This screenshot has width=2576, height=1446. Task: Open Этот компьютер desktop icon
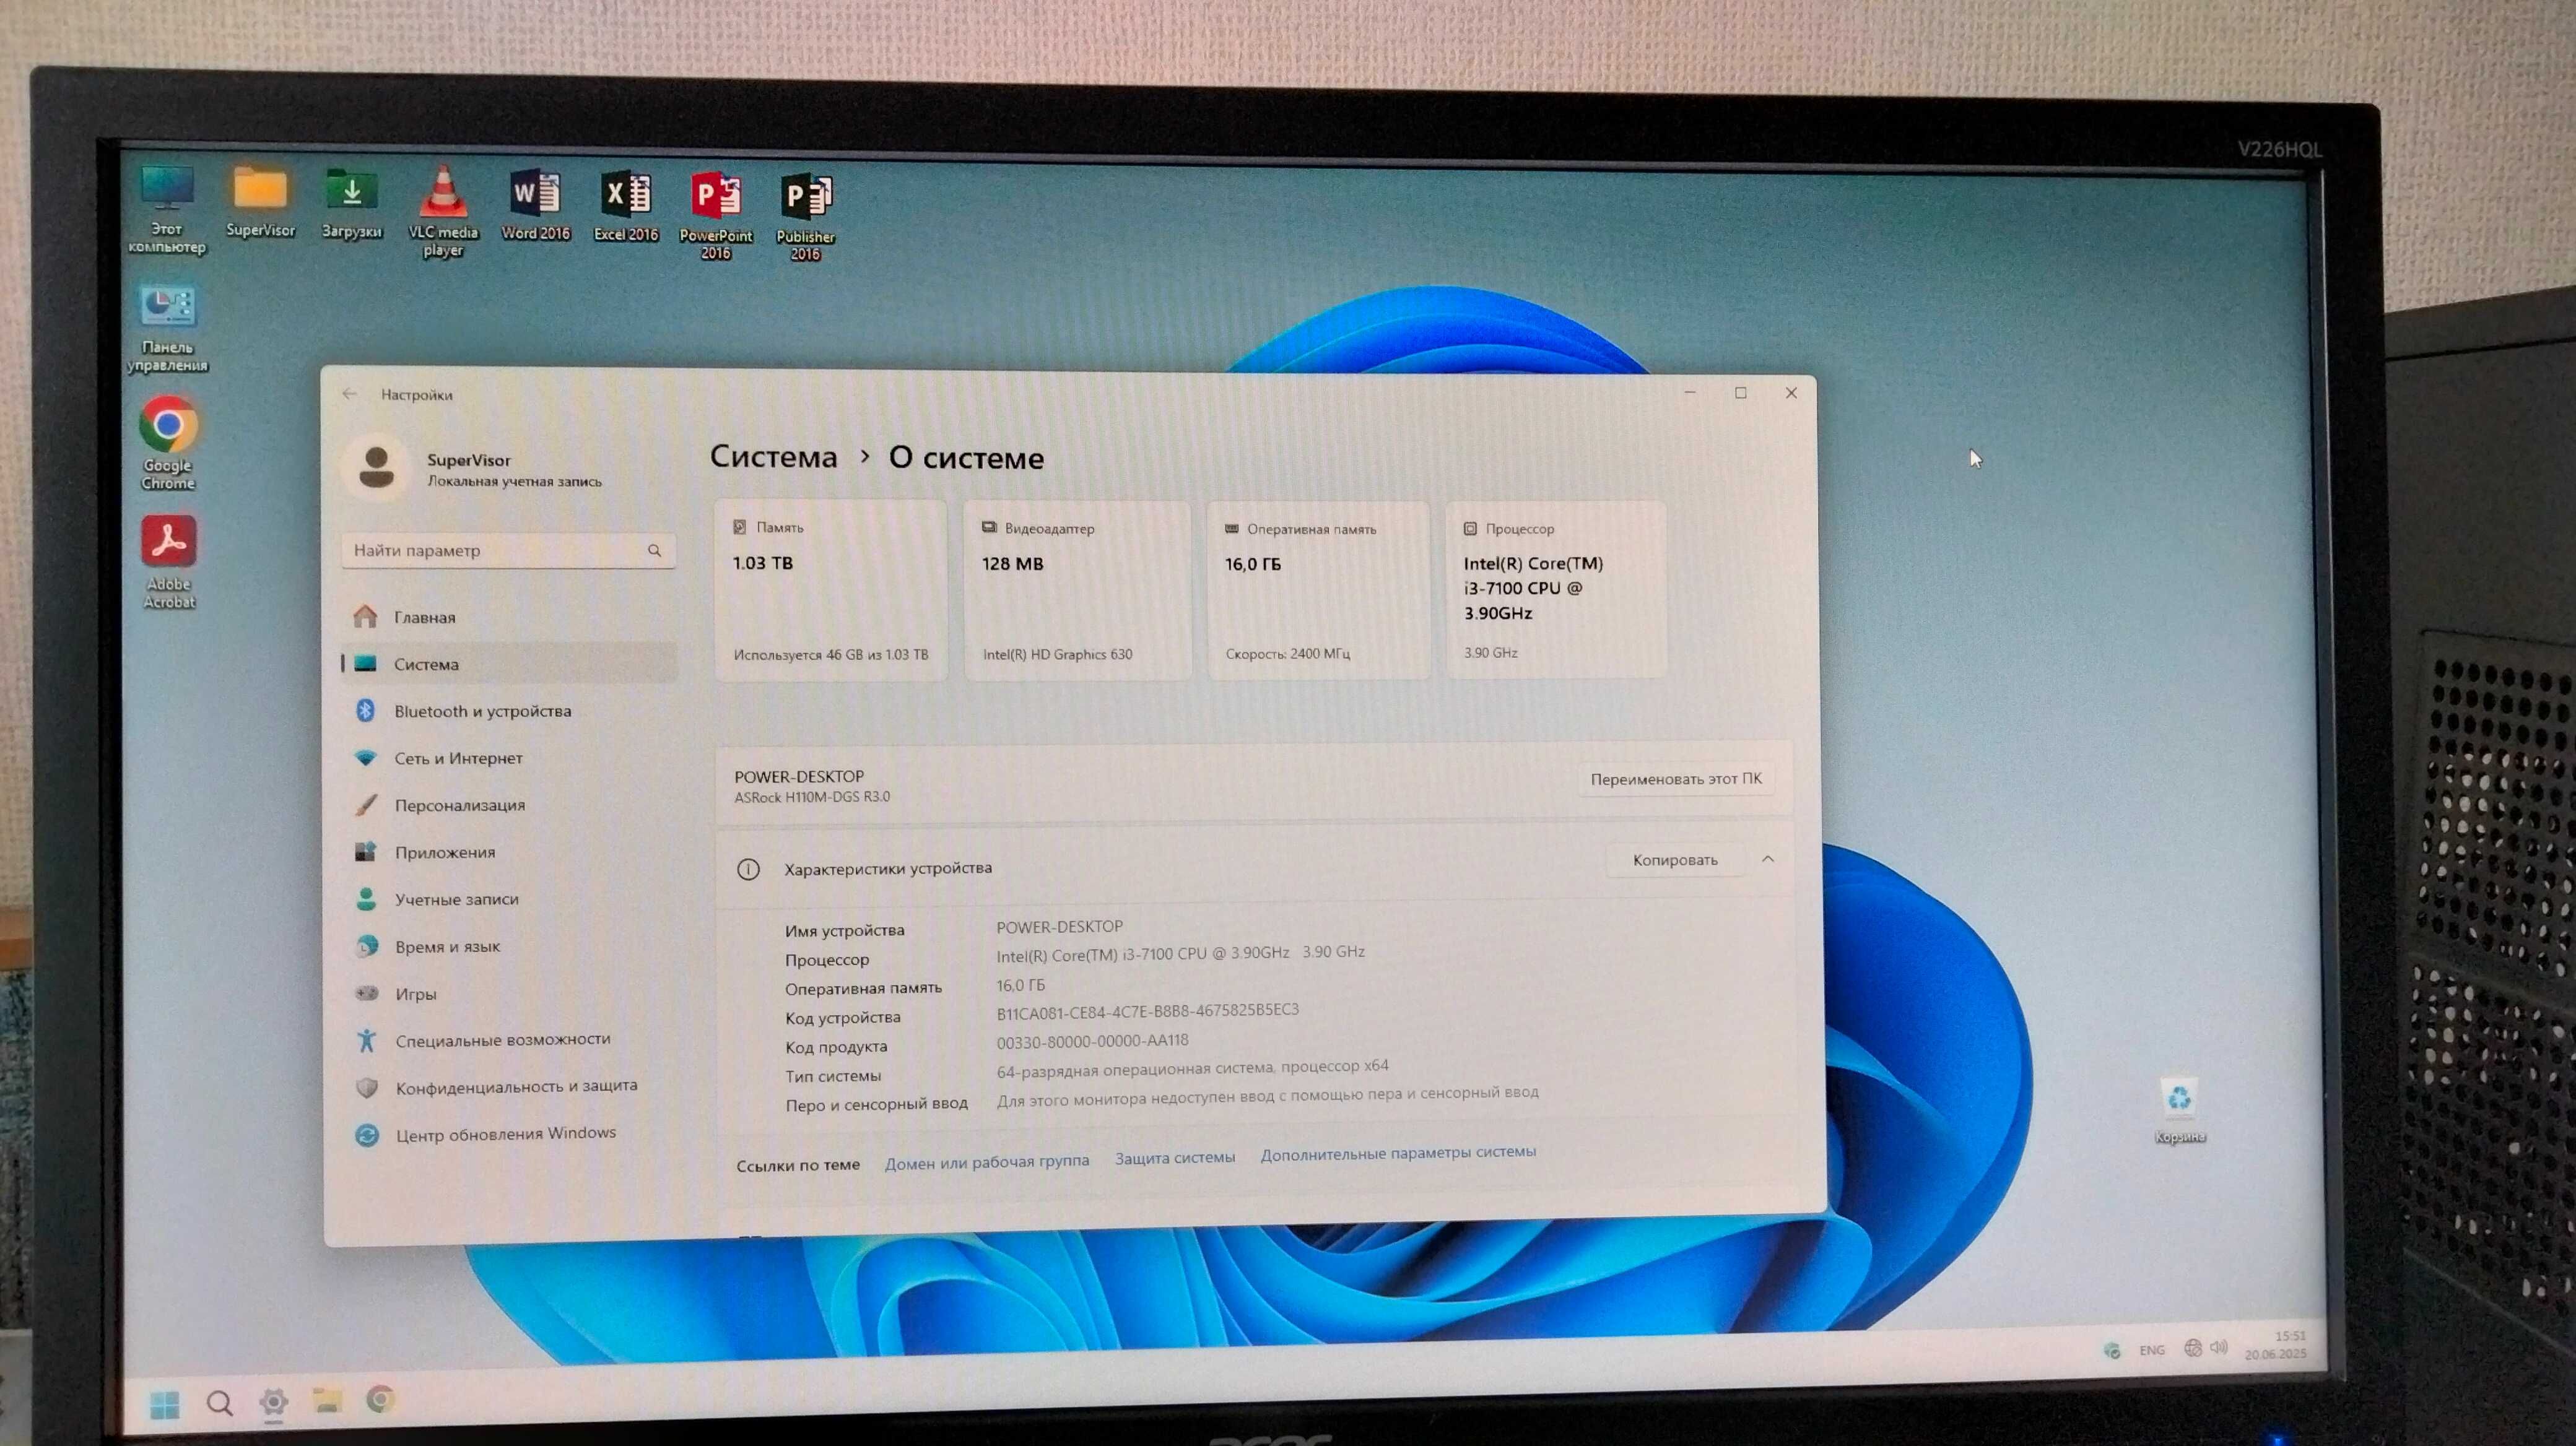(167, 210)
